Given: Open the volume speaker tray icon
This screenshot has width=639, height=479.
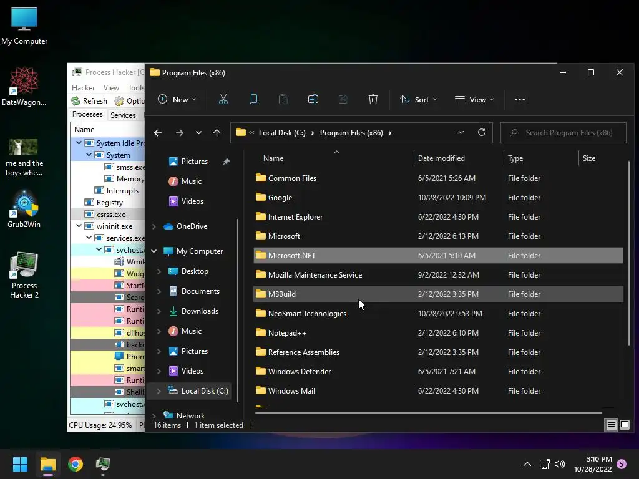Looking at the screenshot, I should (560, 464).
